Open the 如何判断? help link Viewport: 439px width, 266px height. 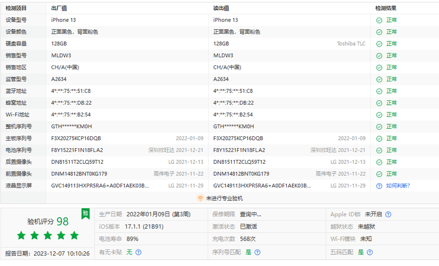point(398,186)
